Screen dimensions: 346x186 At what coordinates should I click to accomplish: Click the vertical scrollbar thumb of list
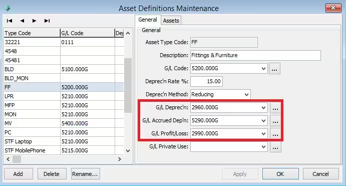click(128, 86)
